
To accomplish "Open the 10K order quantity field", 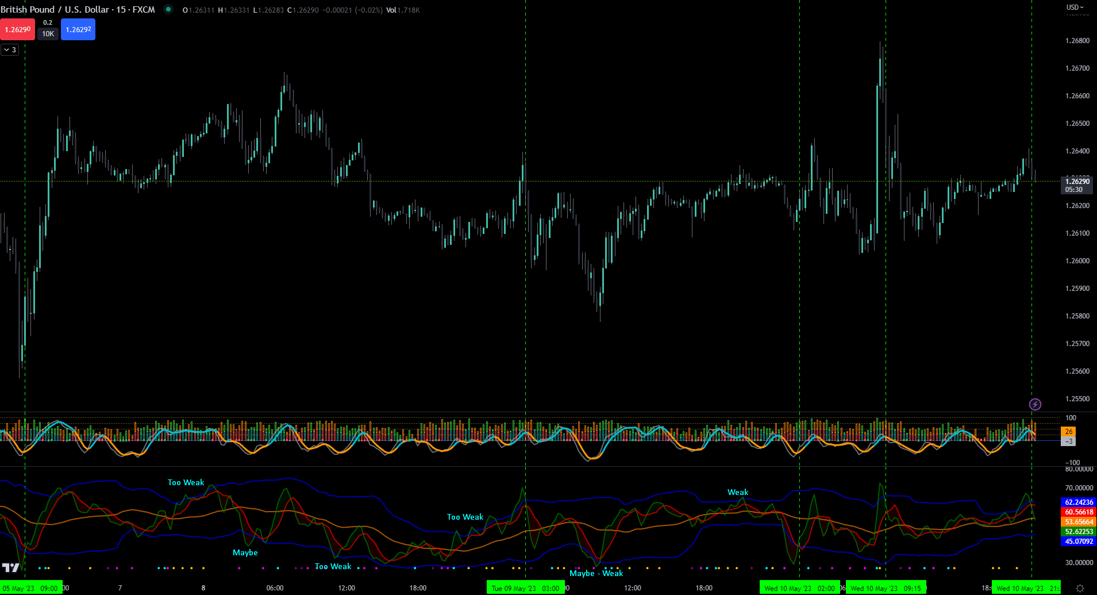I will (48, 34).
